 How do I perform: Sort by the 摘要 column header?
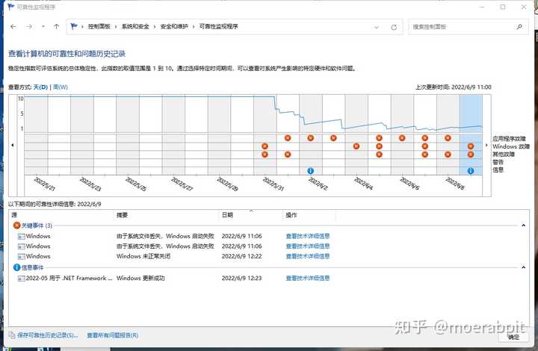click(167, 215)
